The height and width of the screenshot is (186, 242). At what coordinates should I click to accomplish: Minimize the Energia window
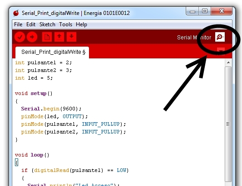(193, 11)
